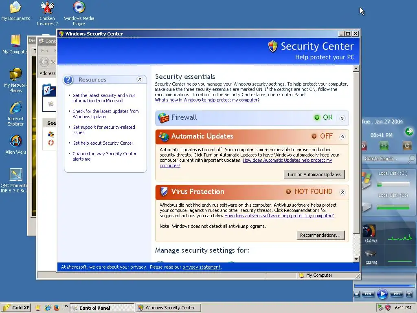
Task: Open How does Automatic Updates help link
Action: 287,160
